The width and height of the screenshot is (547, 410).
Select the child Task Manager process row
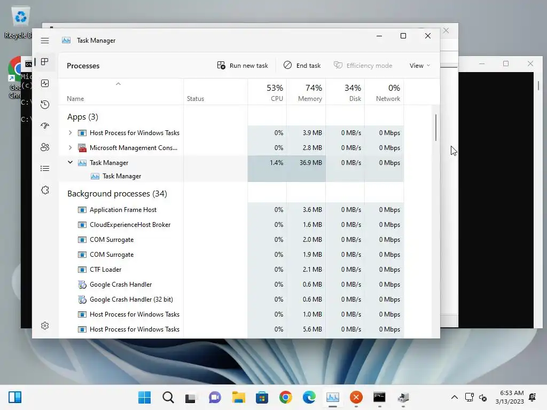[231, 176]
